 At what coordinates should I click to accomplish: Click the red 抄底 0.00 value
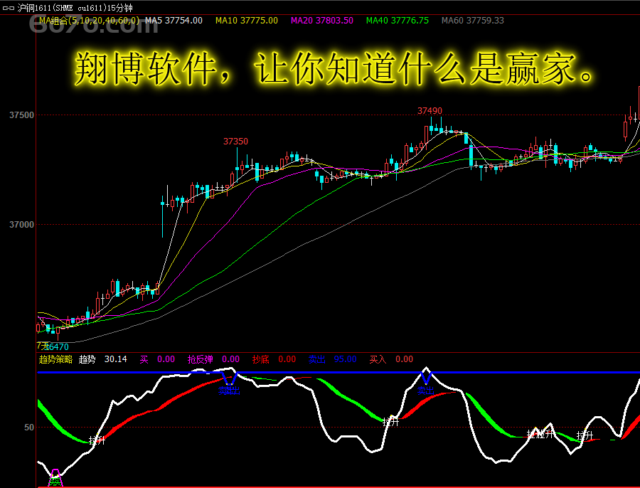274,359
